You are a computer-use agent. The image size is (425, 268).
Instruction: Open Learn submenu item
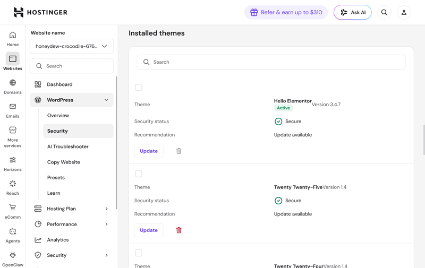point(78,193)
